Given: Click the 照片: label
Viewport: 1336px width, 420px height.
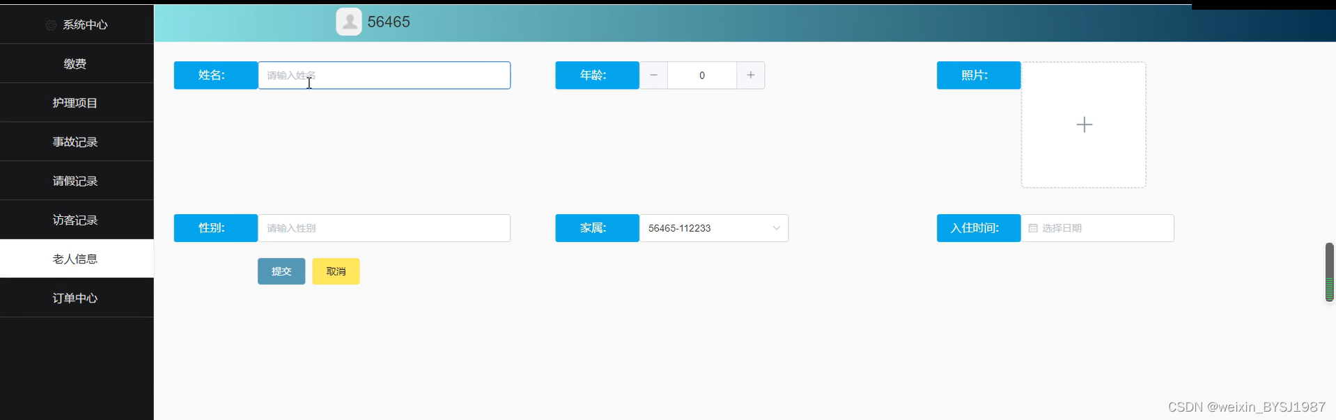Looking at the screenshot, I should coord(979,75).
